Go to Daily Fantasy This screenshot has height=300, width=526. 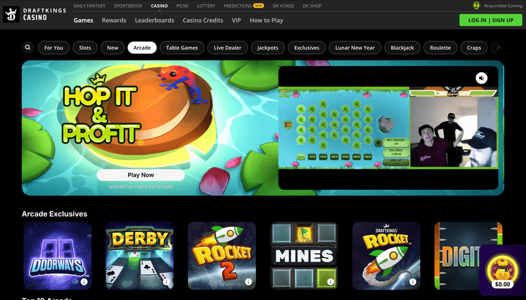90,6
